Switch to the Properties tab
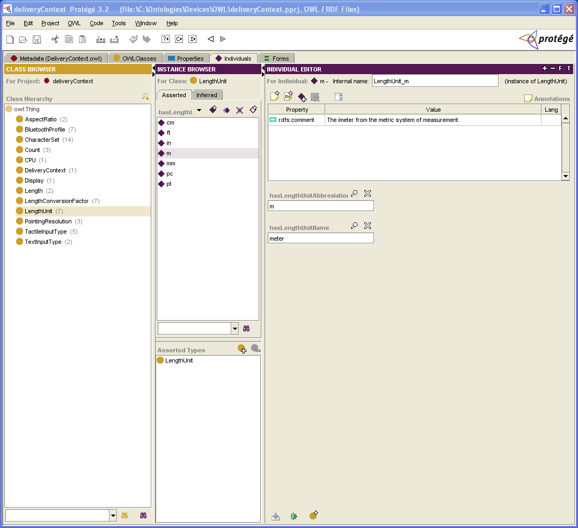The height and width of the screenshot is (528, 578). point(186,59)
